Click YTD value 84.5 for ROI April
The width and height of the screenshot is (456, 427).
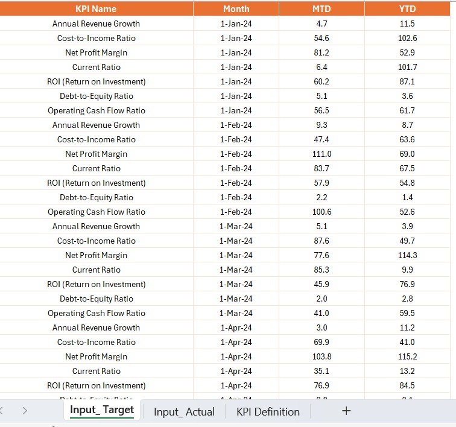407,386
